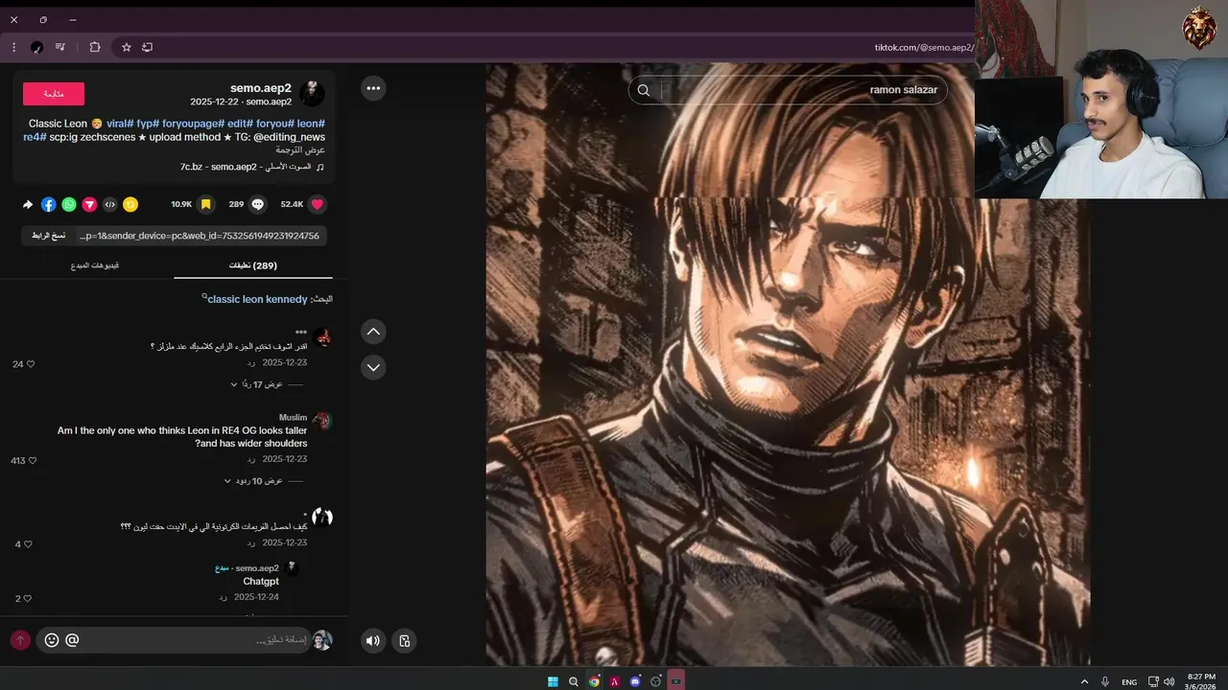Open Chrome from the taskbar
The width and height of the screenshot is (1228, 690).
(x=594, y=681)
